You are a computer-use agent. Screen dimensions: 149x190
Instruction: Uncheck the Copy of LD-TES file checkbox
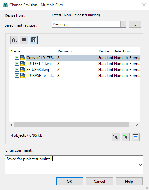[17, 58]
